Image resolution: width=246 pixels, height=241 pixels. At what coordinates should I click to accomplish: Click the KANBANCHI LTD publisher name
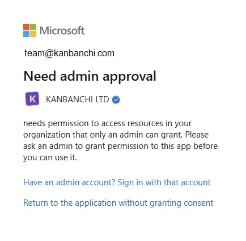click(x=78, y=99)
